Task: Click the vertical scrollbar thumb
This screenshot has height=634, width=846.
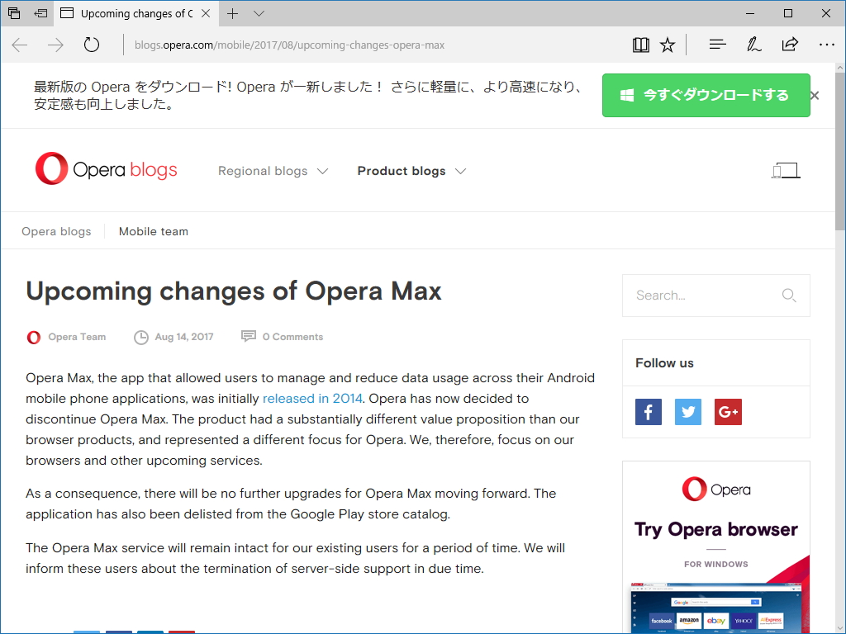Action: tap(840, 151)
